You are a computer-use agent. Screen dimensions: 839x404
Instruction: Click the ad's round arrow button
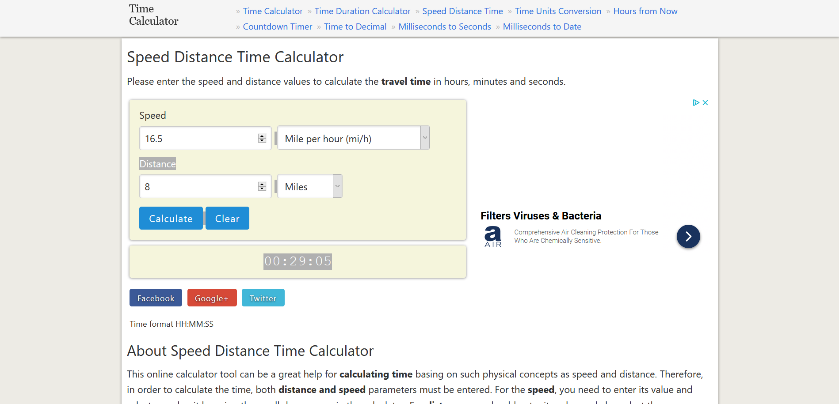click(x=688, y=237)
